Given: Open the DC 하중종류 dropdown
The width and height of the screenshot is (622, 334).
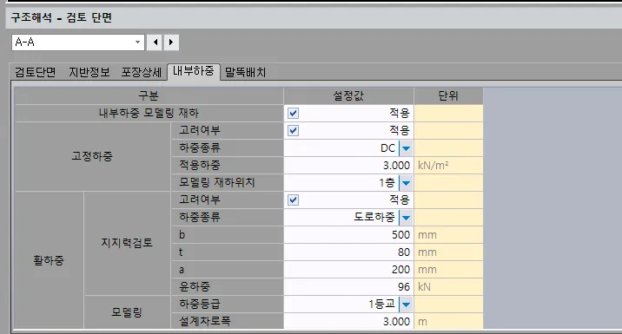Looking at the screenshot, I should 406,148.
